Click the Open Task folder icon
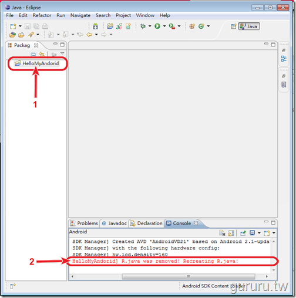Image resolution: width=296 pixels, height=298 pixels. [x=21, y=35]
